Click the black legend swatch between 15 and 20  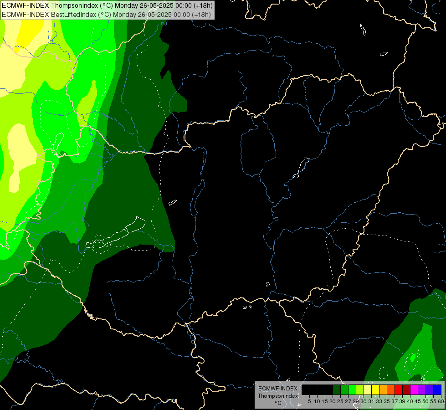coord(329,389)
